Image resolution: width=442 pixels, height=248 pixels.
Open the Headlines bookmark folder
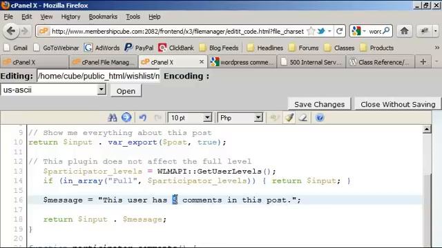(265, 48)
